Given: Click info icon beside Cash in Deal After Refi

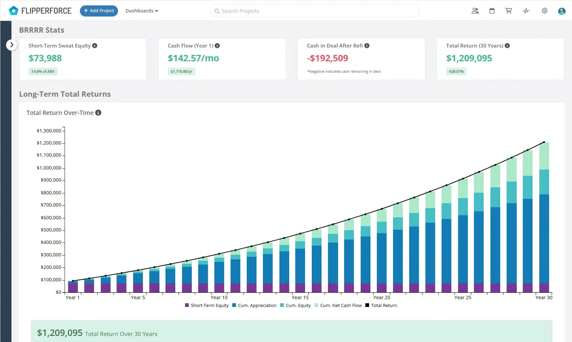Looking at the screenshot, I should [367, 45].
